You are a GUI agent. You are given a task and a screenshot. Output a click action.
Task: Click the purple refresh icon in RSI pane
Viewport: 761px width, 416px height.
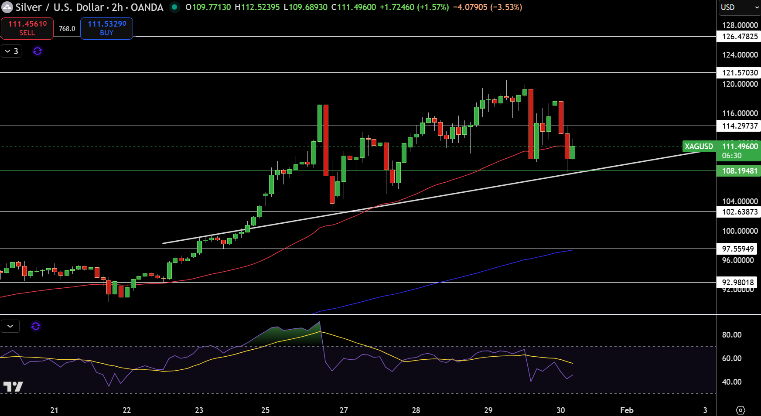36,326
